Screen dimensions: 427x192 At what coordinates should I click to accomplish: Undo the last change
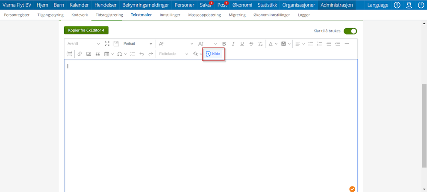point(141,54)
